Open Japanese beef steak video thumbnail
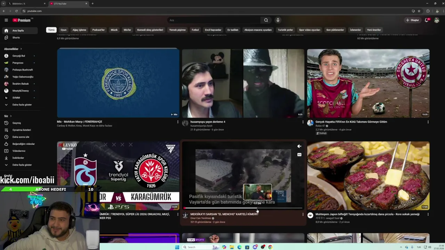445x250 pixels. (368, 176)
